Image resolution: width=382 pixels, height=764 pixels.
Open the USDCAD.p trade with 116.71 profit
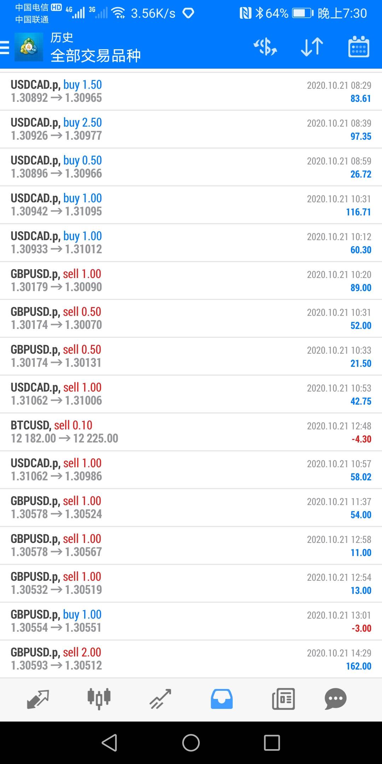[191, 205]
